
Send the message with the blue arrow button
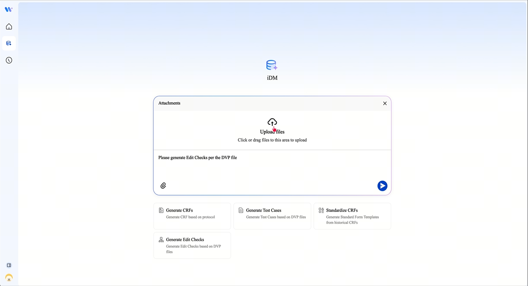(382, 186)
